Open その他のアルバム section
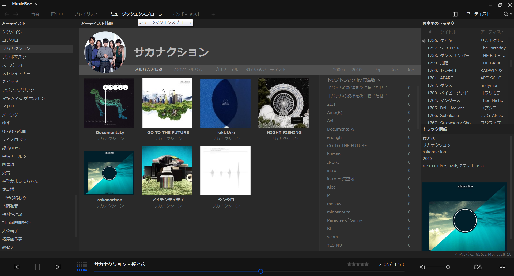This screenshot has width=514, height=276. [x=188, y=70]
